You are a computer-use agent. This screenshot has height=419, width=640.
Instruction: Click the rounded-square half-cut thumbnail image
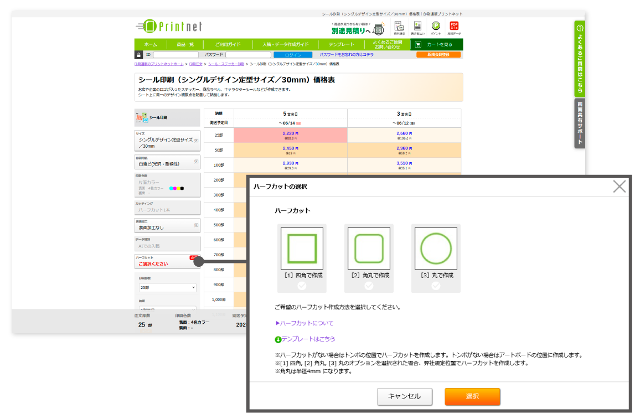click(x=369, y=249)
